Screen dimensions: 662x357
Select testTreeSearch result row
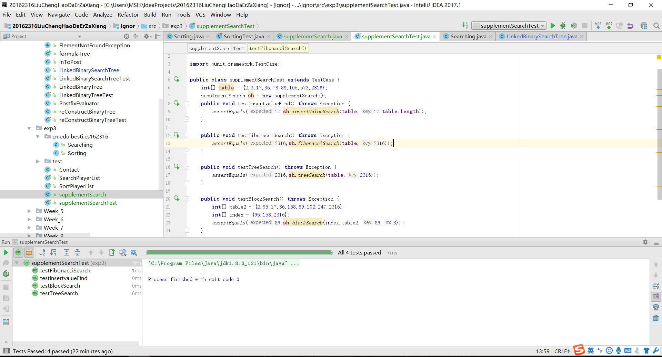click(x=77, y=293)
